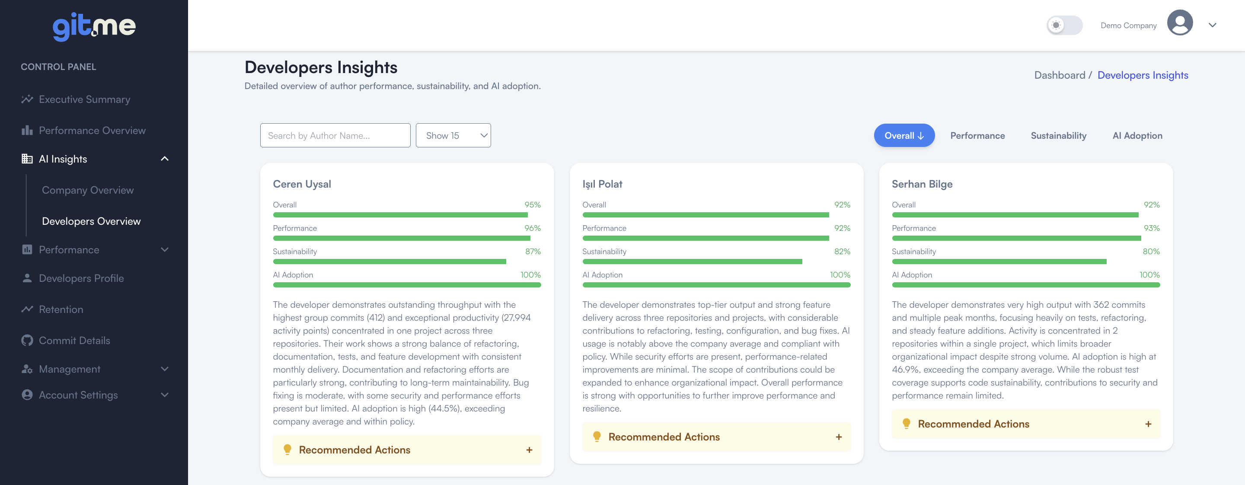The height and width of the screenshot is (485, 1245).
Task: Switch to the Sustainability sorting tab
Action: click(1058, 135)
